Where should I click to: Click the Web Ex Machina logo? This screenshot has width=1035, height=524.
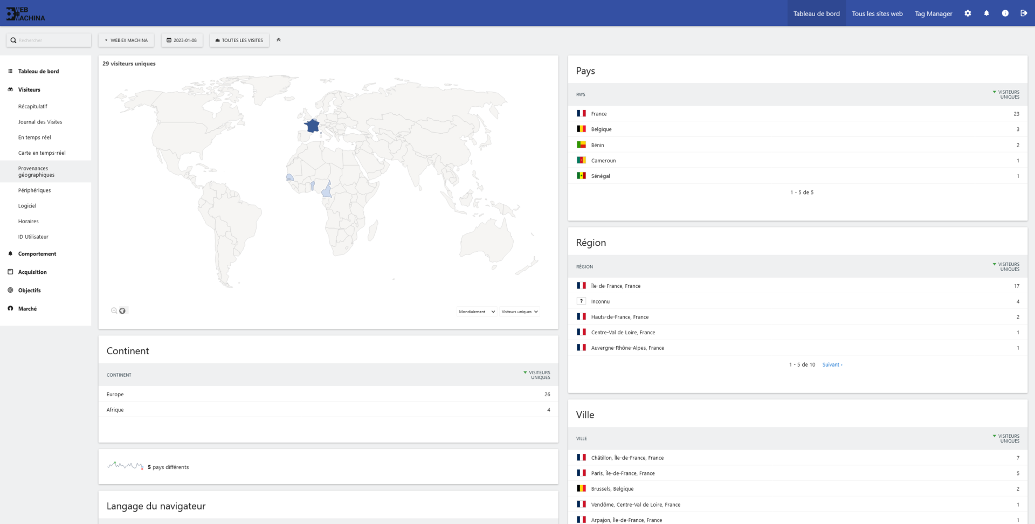pyautogui.click(x=25, y=13)
